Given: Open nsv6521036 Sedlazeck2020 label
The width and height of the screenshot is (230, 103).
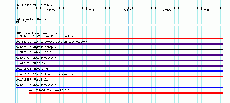Looking at the screenshot, I should click(49, 90).
